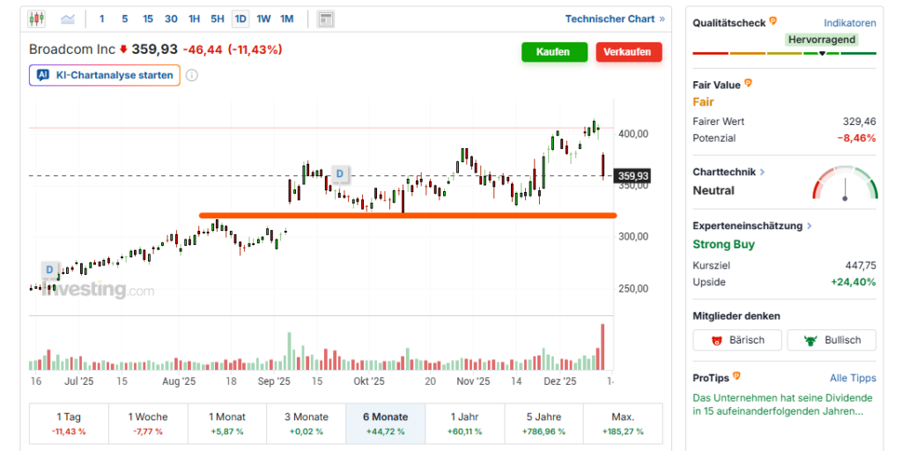Screen dimensions: 902x451
Task: Open Technischer Chart via double arrow
Action: 662,18
